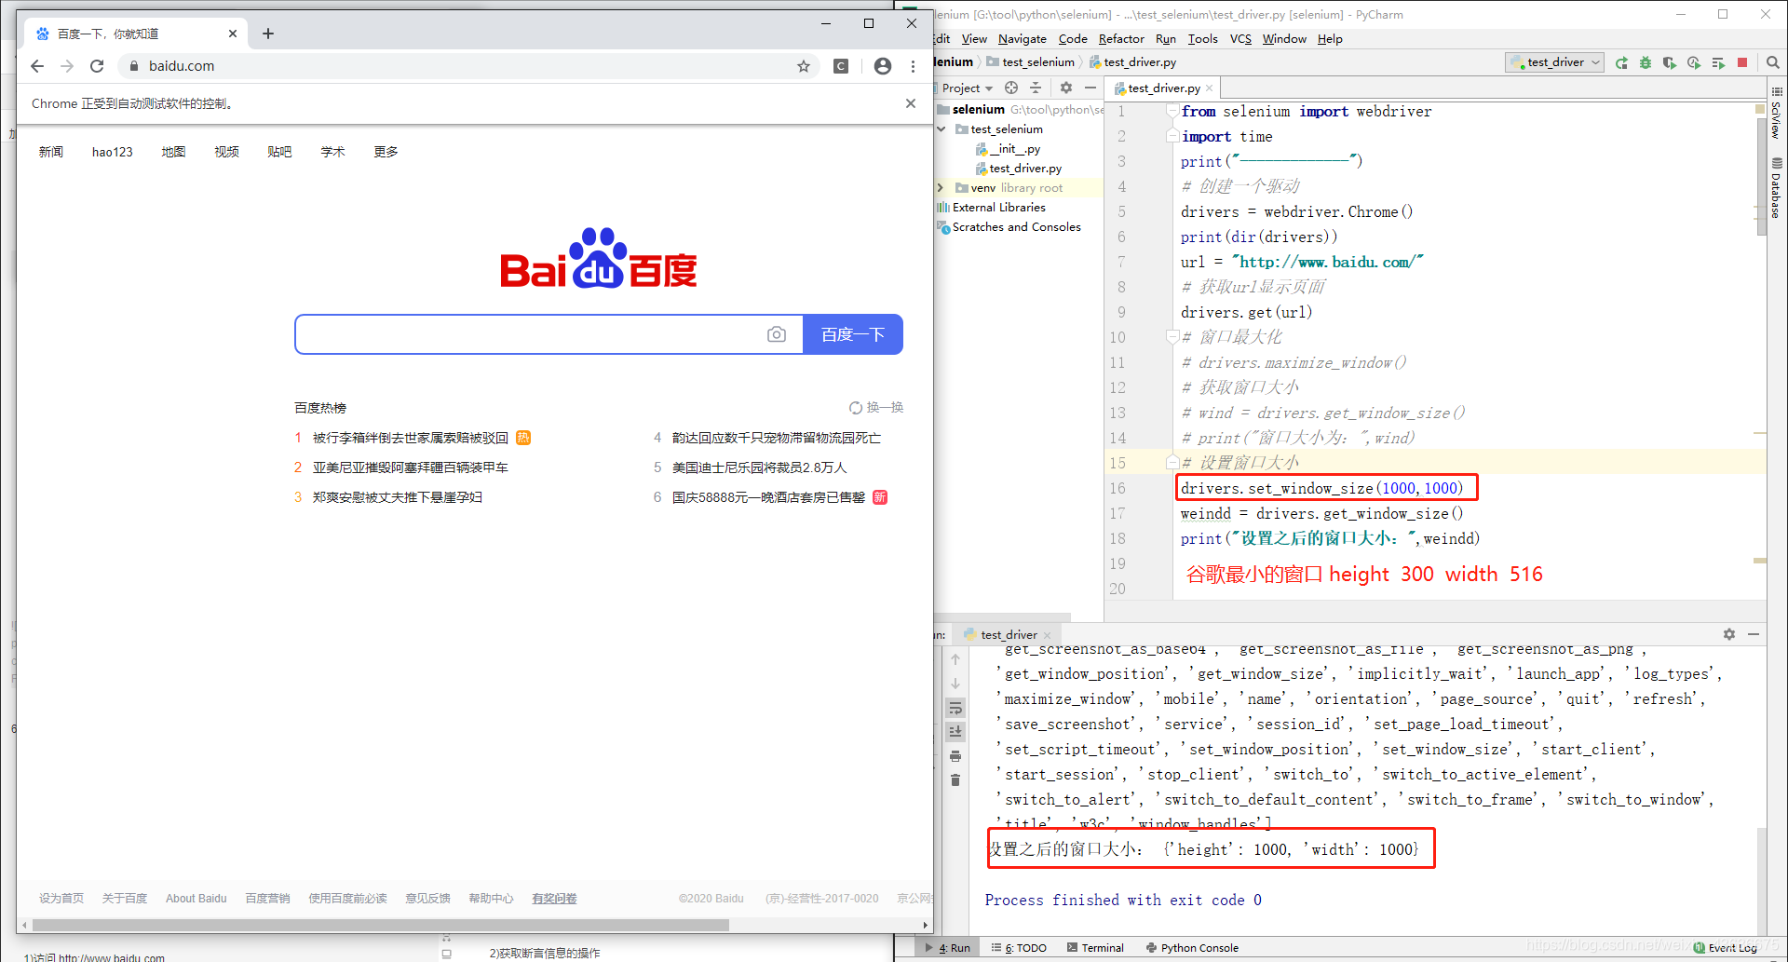Dismiss the Chrome automation control infobar
This screenshot has width=1788, height=962.
911,103
